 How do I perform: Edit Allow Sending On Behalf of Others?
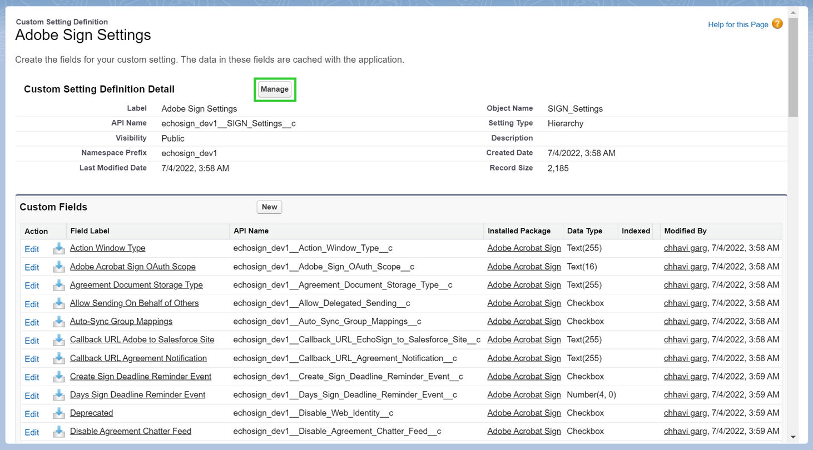(32, 304)
